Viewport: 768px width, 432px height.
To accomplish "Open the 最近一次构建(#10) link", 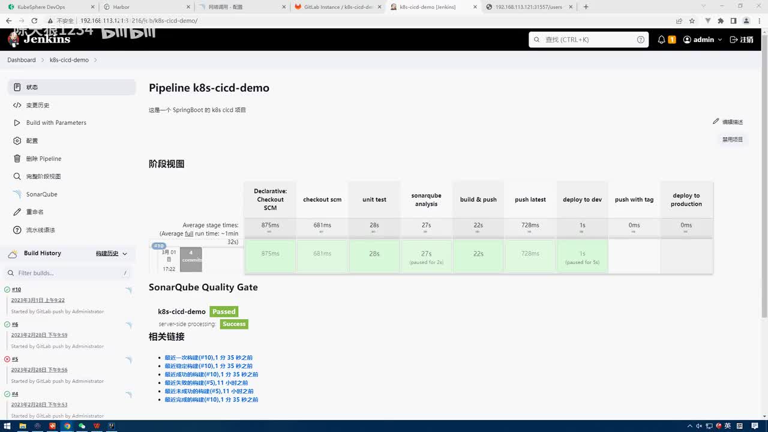I will tap(209, 358).
